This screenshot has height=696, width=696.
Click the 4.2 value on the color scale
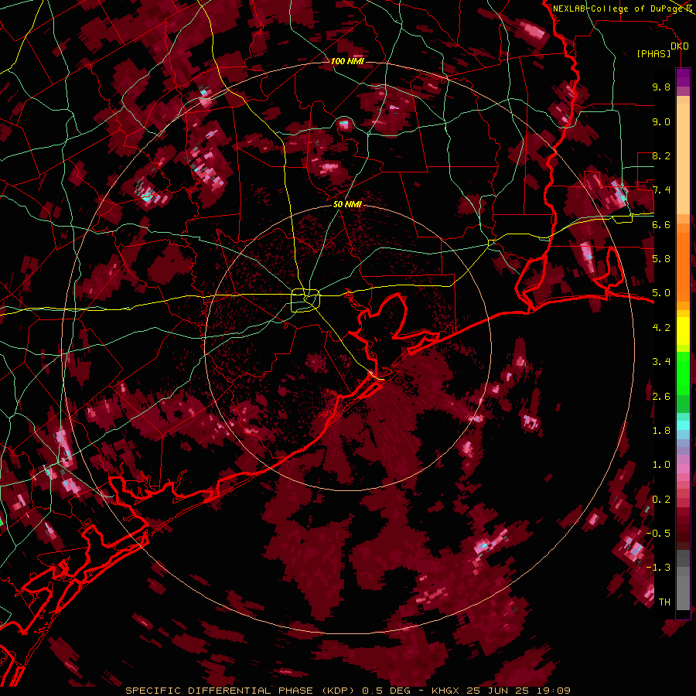point(661,328)
